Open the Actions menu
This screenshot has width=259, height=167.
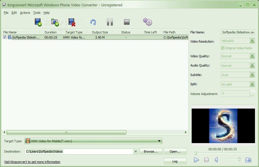point(25,13)
